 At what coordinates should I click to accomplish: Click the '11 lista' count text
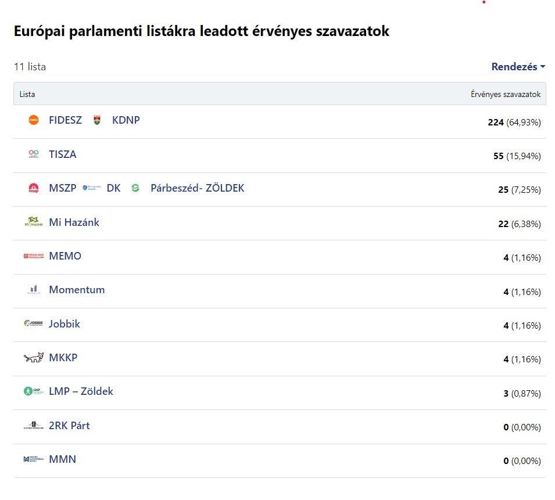point(30,66)
